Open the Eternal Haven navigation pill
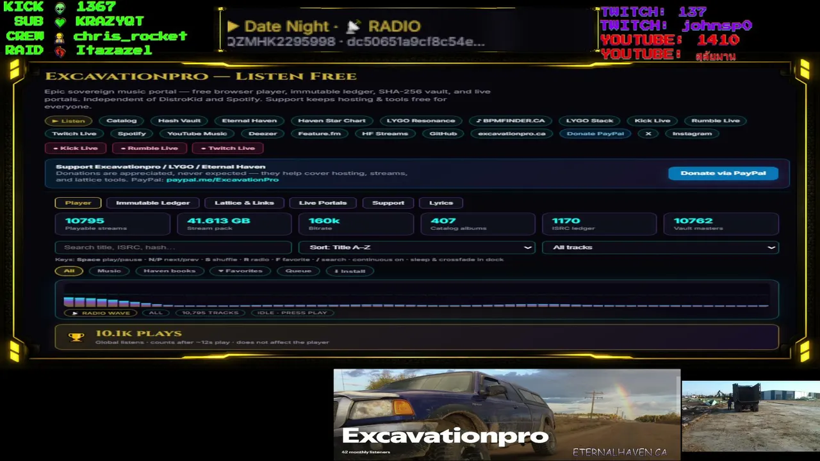Viewport: 820px width, 461px height. click(x=249, y=120)
